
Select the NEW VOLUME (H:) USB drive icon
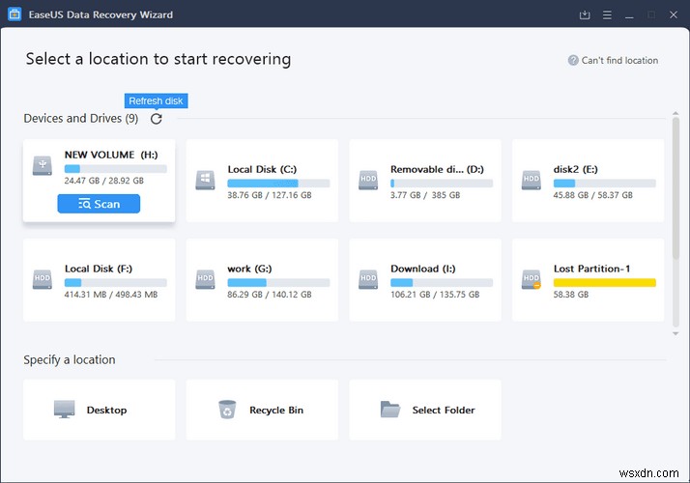tap(42, 165)
